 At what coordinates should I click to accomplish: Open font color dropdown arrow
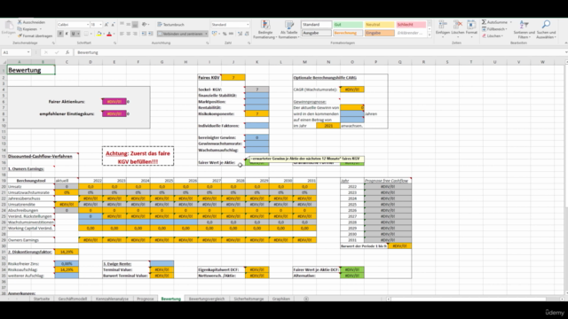click(114, 34)
